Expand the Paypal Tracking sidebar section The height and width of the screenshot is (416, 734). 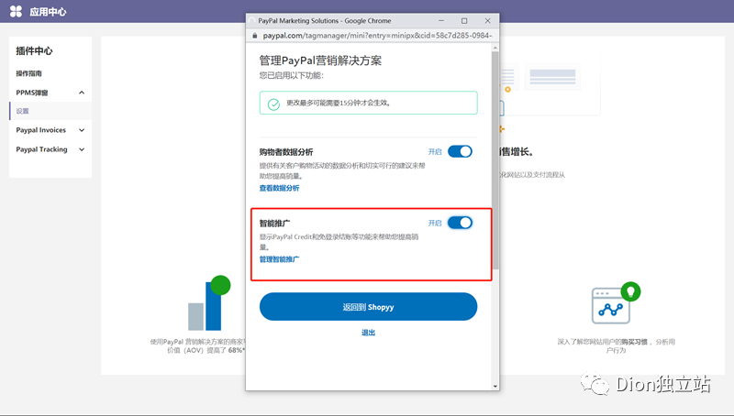point(82,149)
